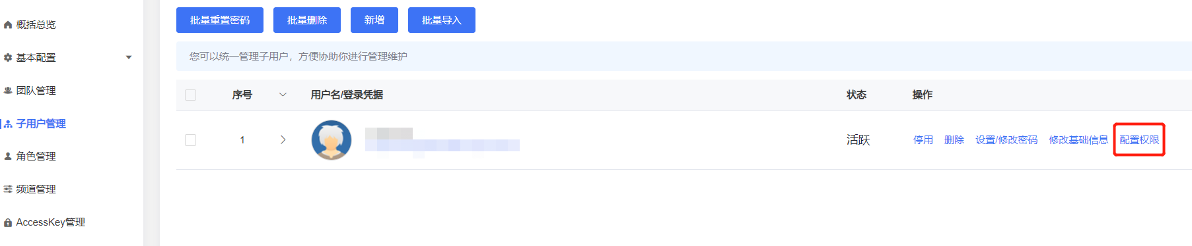Click the 批量重置密码 button
This screenshot has width=1192, height=246.
pyautogui.click(x=220, y=20)
